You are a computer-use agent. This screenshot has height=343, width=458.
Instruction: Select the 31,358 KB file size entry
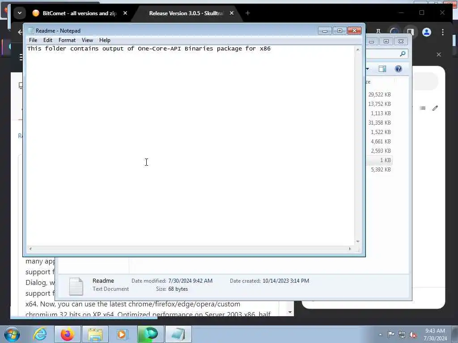point(379,122)
